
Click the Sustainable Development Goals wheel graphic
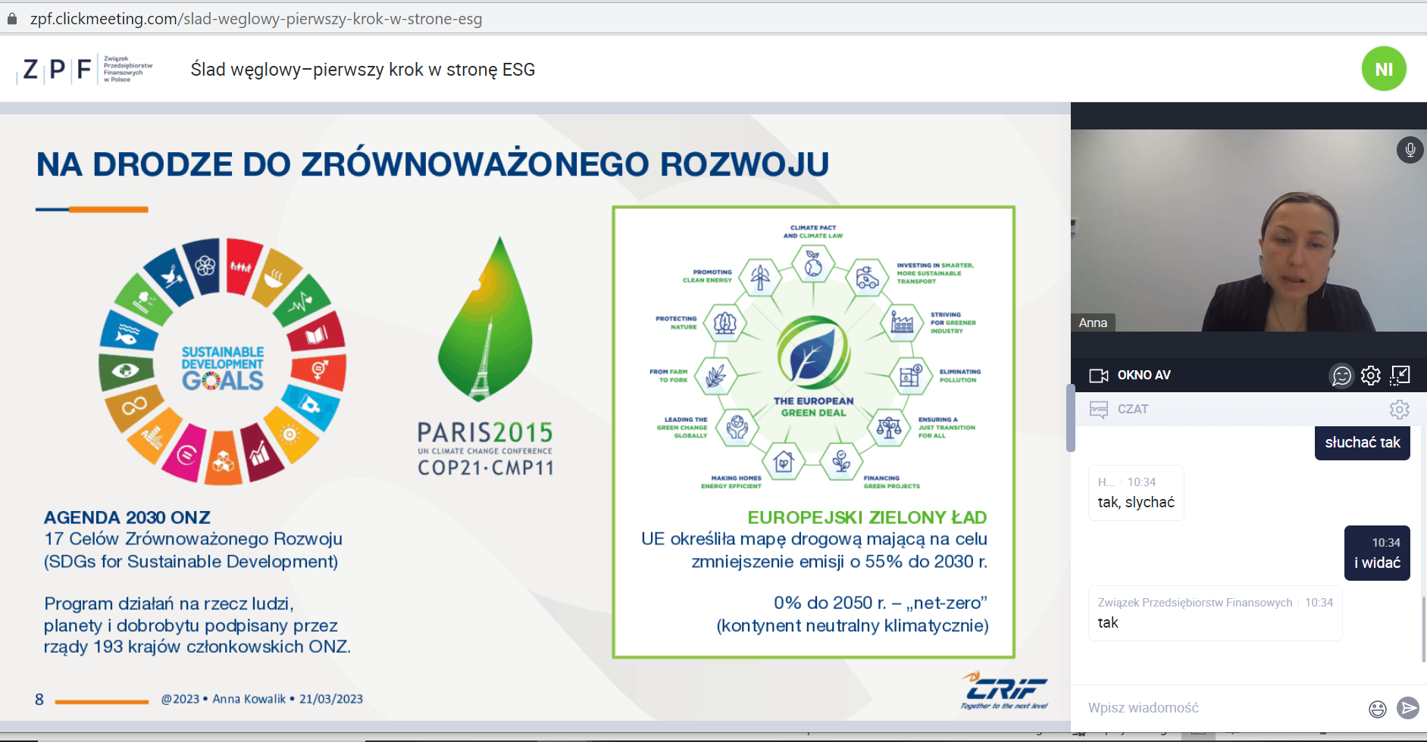(x=222, y=362)
